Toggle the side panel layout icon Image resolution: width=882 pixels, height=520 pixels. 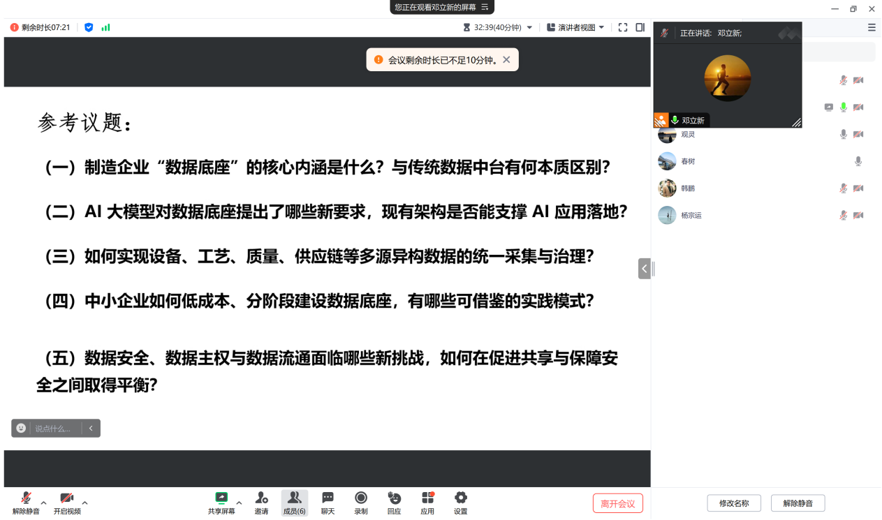click(x=640, y=27)
